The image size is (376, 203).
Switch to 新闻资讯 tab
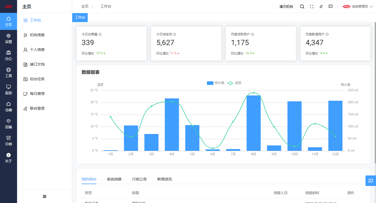(x=165, y=179)
